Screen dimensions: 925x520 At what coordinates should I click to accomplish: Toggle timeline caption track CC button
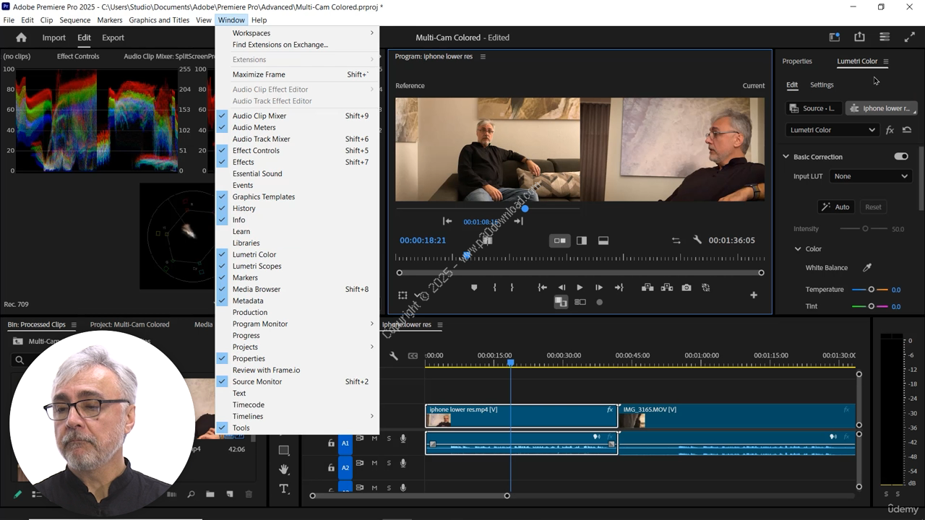[x=413, y=356]
